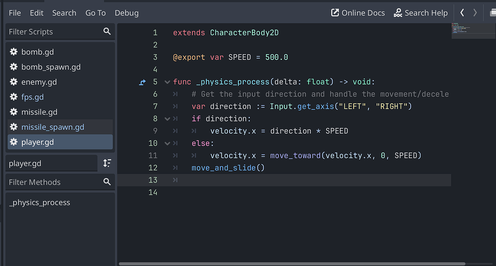Go to previous edited script arrow

click(x=462, y=13)
